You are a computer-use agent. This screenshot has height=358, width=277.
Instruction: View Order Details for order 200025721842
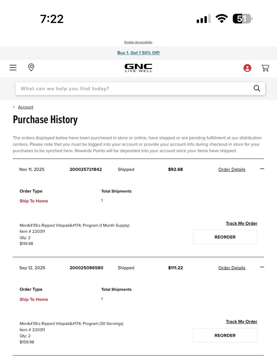(x=232, y=169)
